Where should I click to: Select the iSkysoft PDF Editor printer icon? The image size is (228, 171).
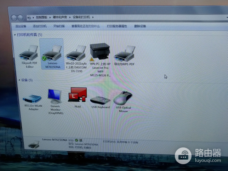coord(28,53)
